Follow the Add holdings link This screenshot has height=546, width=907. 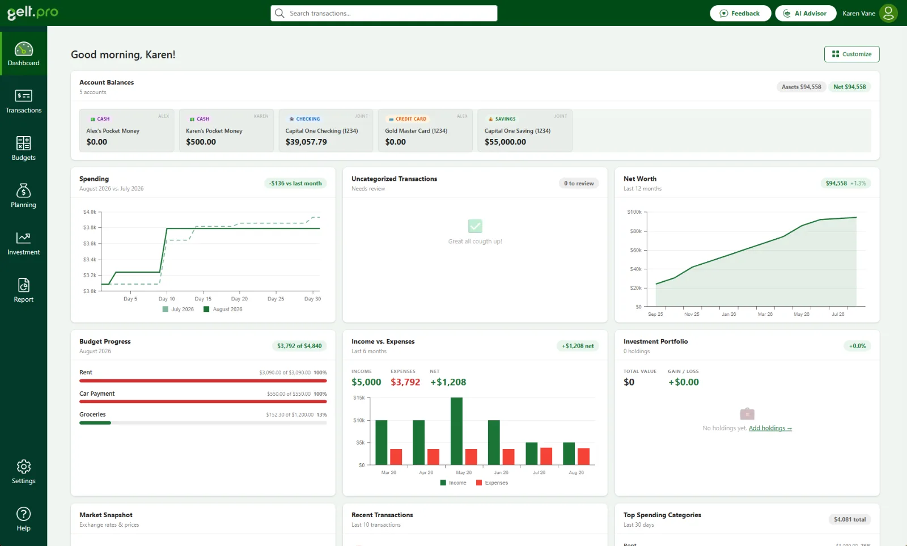point(770,428)
